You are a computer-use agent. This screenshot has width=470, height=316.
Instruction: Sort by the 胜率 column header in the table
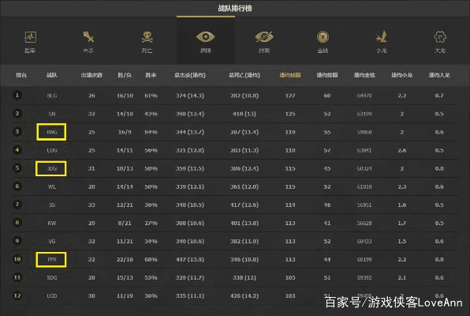[151, 75]
